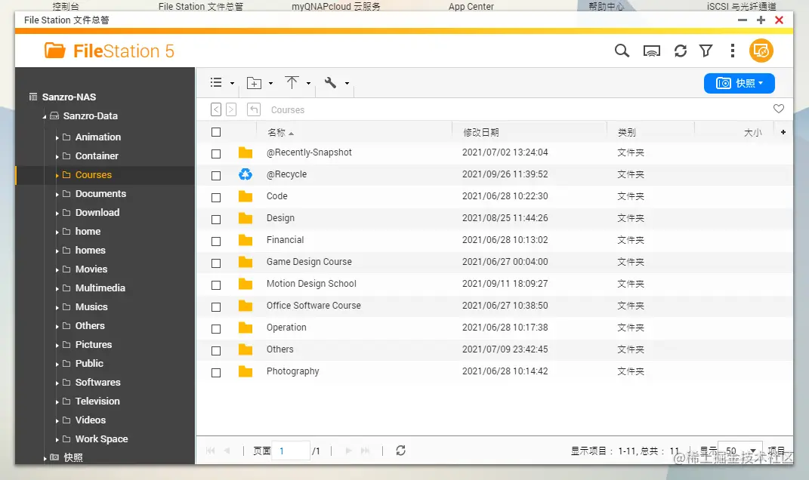Image resolution: width=809 pixels, height=480 pixels.
Task: Click the Sanzro-NAS server icon
Action: tap(33, 97)
